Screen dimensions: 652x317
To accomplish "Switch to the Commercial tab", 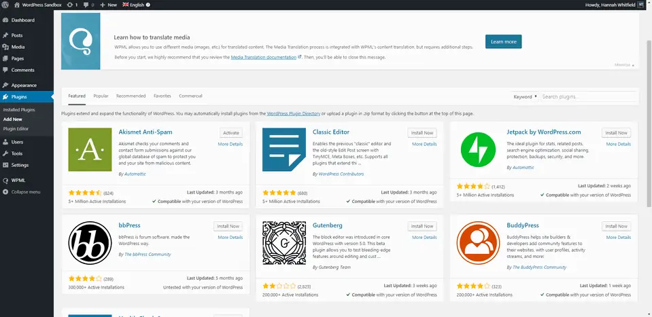I will [190, 96].
